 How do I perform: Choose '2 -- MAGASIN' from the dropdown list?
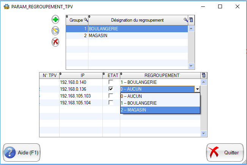[160, 110]
